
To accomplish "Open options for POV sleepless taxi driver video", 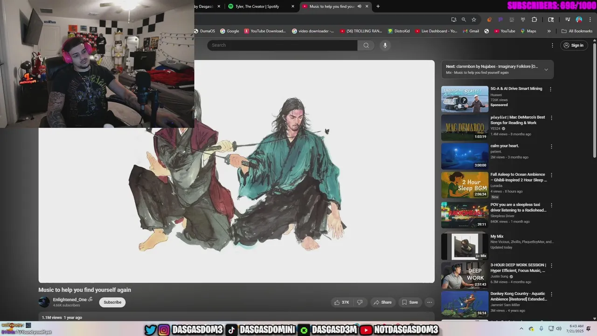I will point(551,205).
